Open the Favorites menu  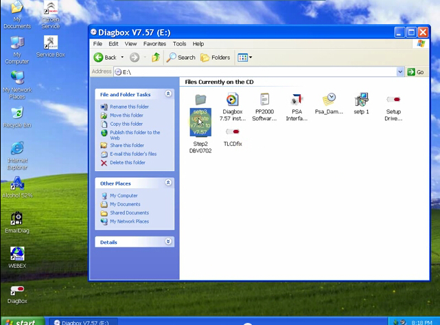coord(154,44)
